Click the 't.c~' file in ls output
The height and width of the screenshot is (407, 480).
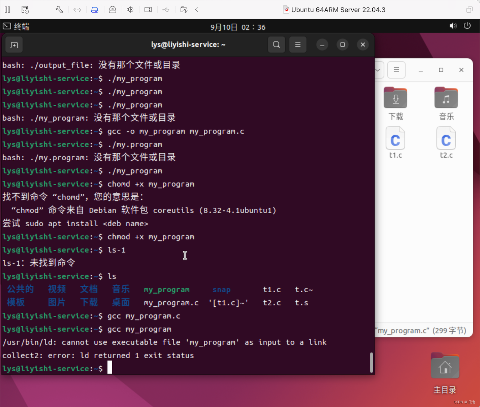(x=304, y=290)
